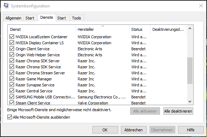
Task: Toggle Origin Web Helper Service checkbox
Action: point(12,55)
